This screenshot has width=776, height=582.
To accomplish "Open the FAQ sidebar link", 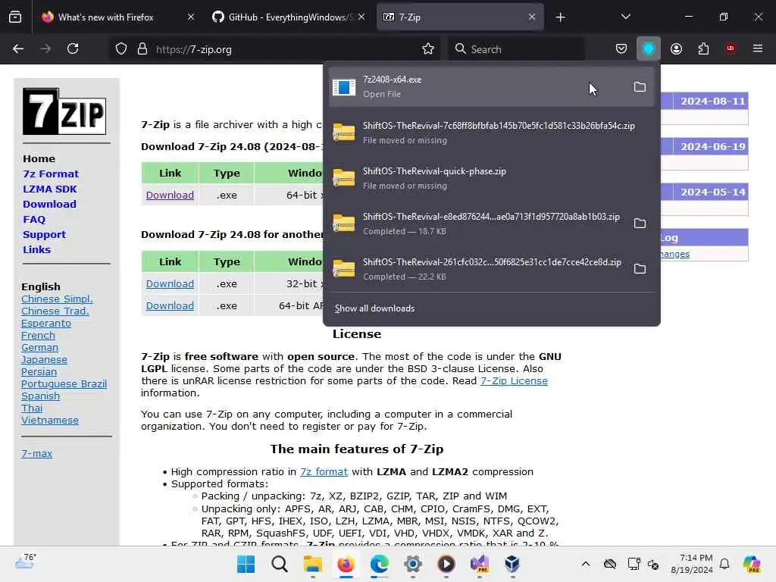I will pos(33,219).
